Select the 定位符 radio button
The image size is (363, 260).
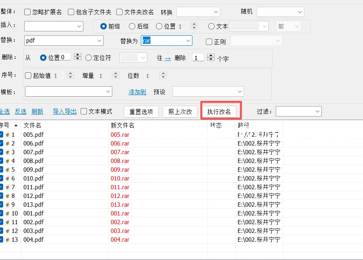point(88,58)
